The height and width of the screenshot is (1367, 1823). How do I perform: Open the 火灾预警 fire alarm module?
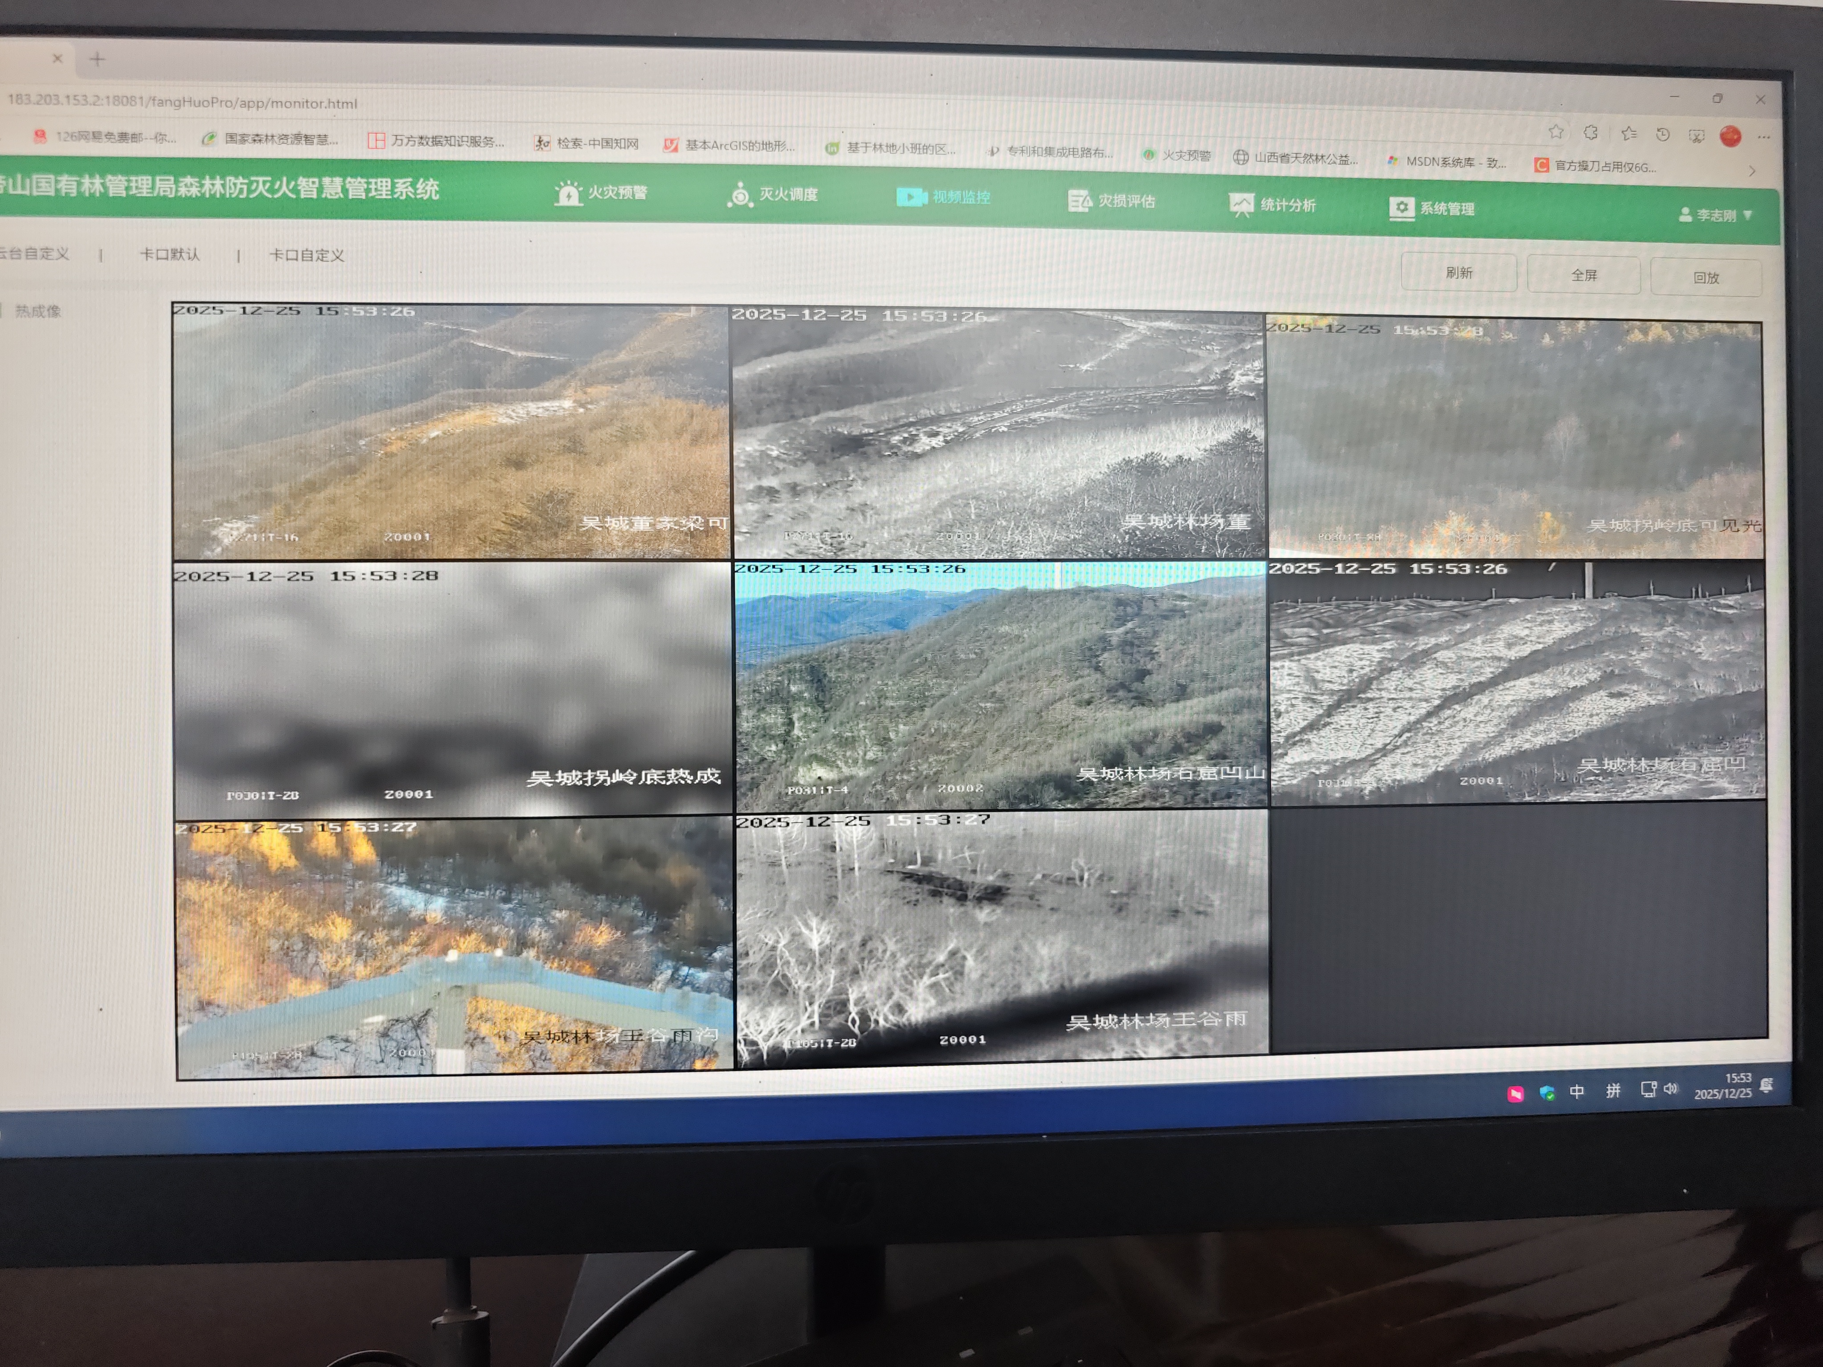(x=602, y=193)
